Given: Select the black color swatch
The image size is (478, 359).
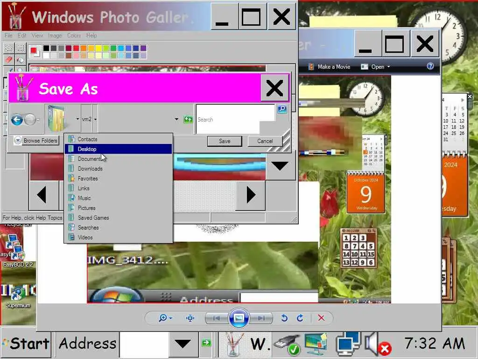Looking at the screenshot, I should tap(46, 48).
